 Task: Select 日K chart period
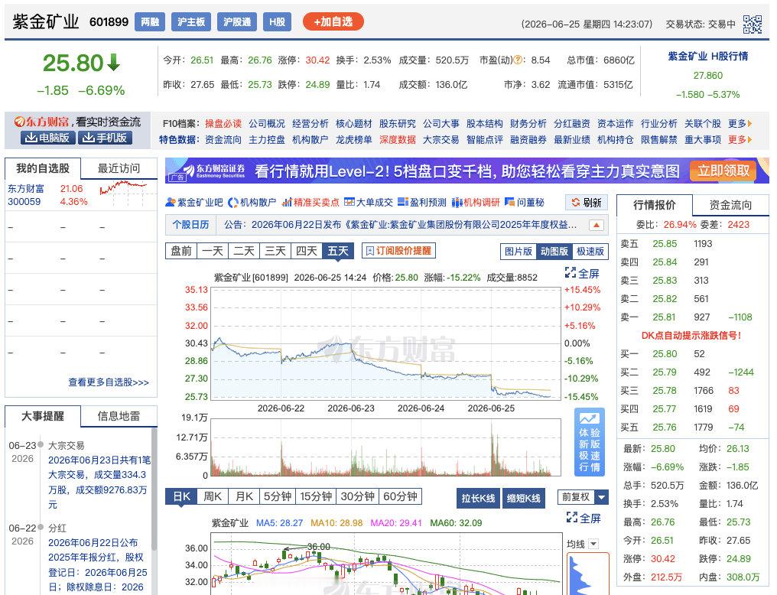181,496
